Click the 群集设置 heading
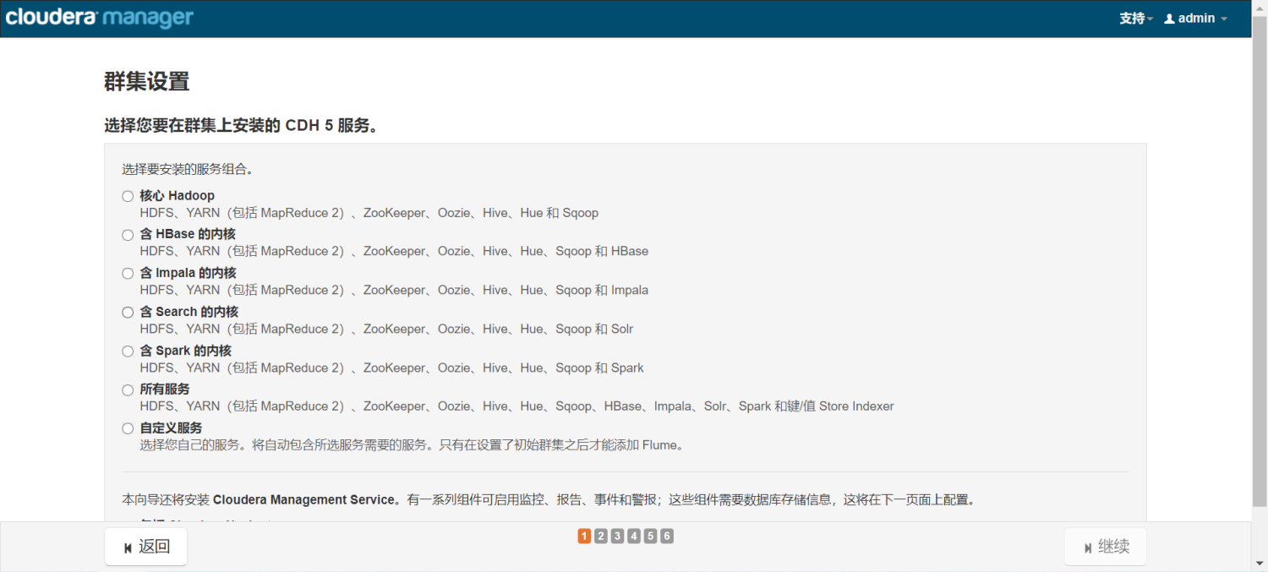1268x572 pixels. pos(146,82)
